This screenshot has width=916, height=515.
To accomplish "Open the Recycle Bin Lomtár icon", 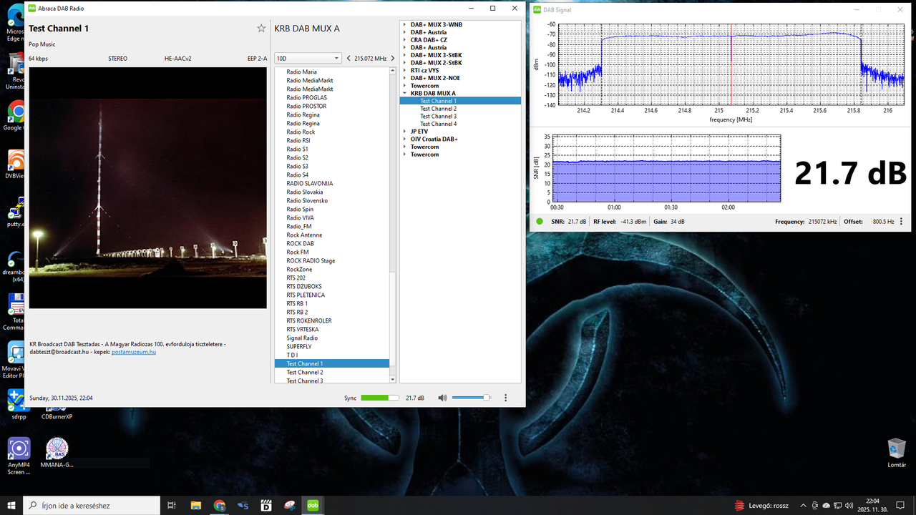I will tap(896, 449).
